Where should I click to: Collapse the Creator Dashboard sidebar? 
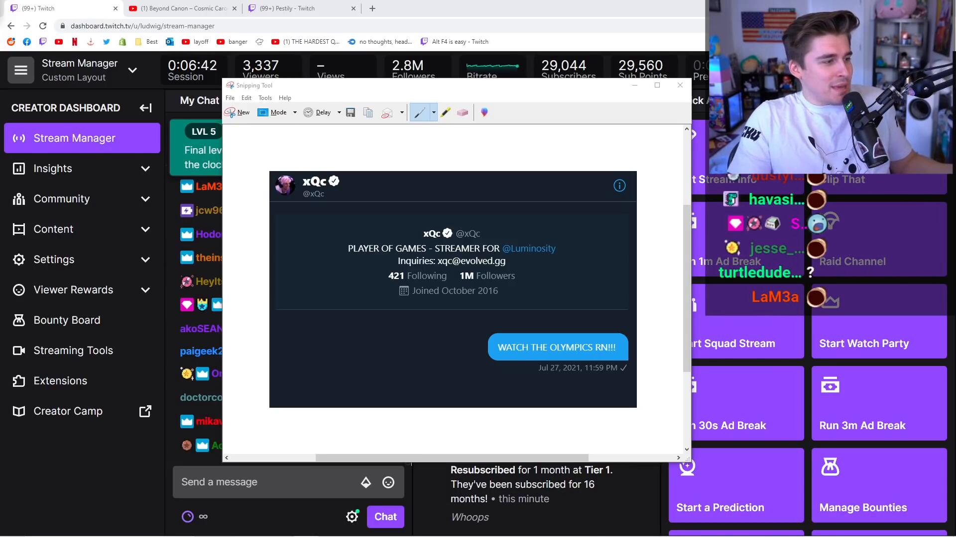tap(145, 108)
